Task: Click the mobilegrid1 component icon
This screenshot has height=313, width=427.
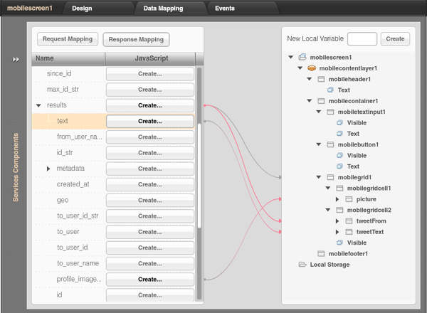Action: coord(320,177)
